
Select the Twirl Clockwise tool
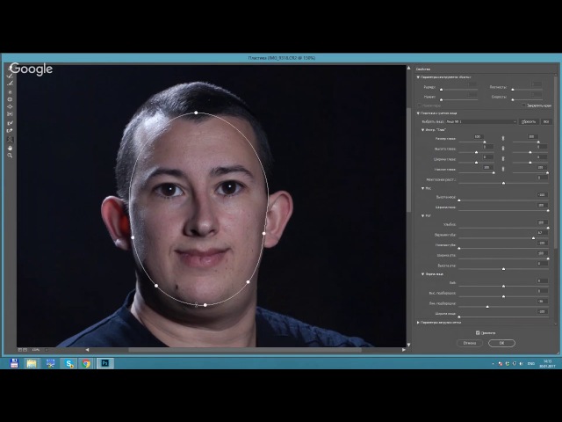tap(10, 92)
